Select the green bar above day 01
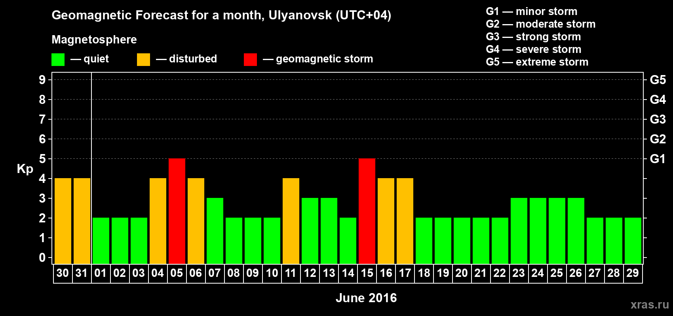This screenshot has width=673, height=316. 101,241
